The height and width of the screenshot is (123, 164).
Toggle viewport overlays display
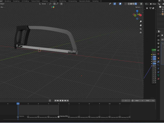coord(120,4)
